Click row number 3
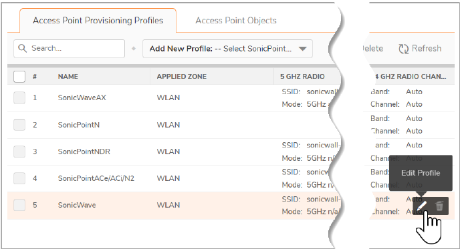The height and width of the screenshot is (251, 462). (35, 152)
